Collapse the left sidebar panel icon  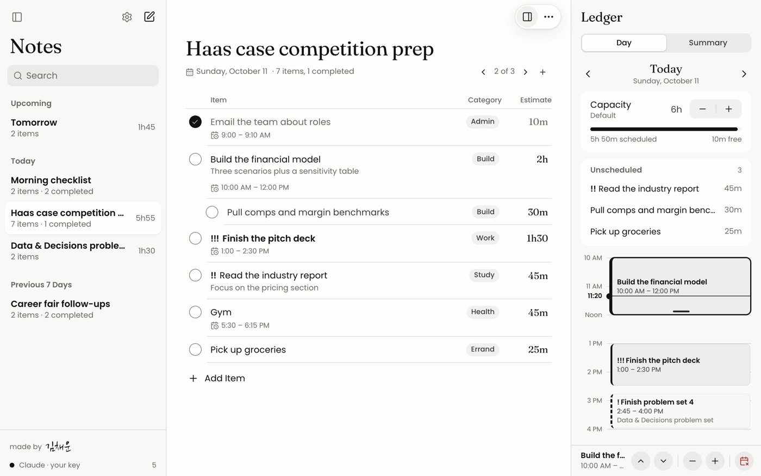click(17, 17)
